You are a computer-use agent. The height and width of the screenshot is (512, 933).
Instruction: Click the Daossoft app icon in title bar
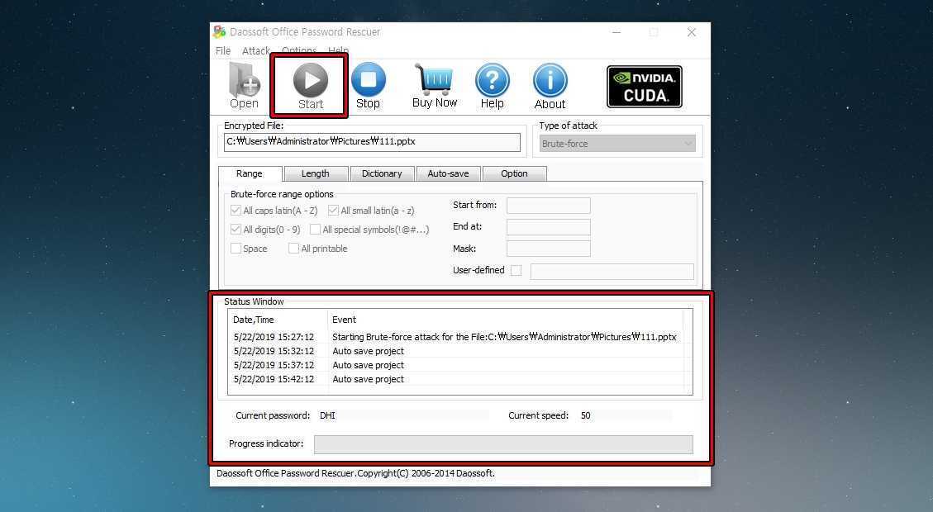(x=220, y=31)
